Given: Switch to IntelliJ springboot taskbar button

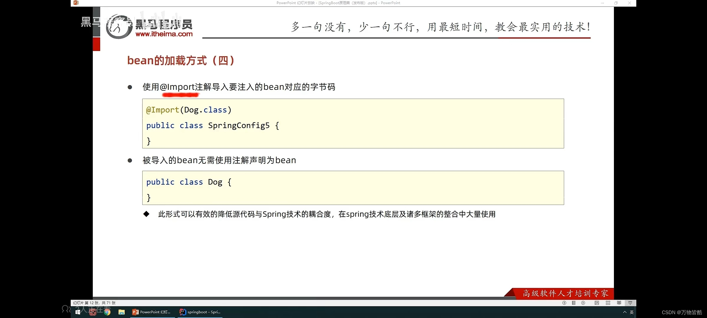Looking at the screenshot, I should click(200, 312).
